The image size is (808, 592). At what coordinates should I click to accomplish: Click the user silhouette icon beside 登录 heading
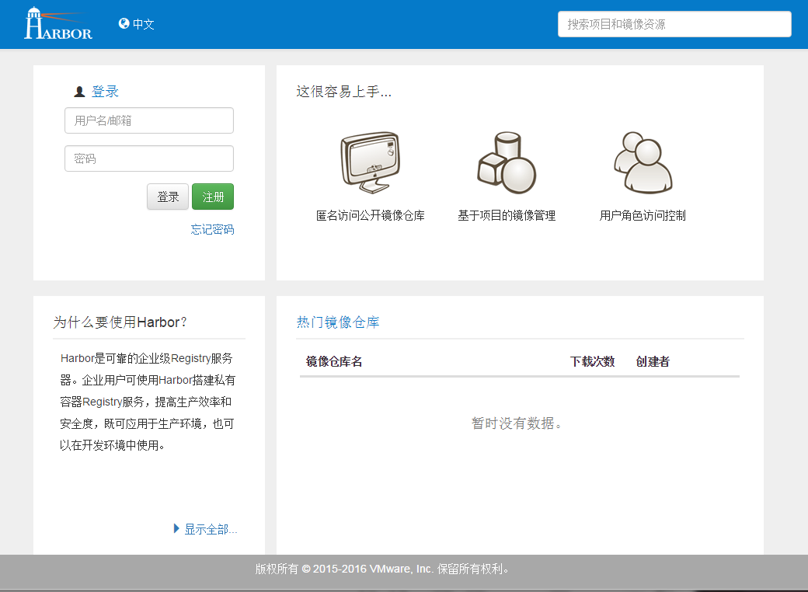coord(79,92)
